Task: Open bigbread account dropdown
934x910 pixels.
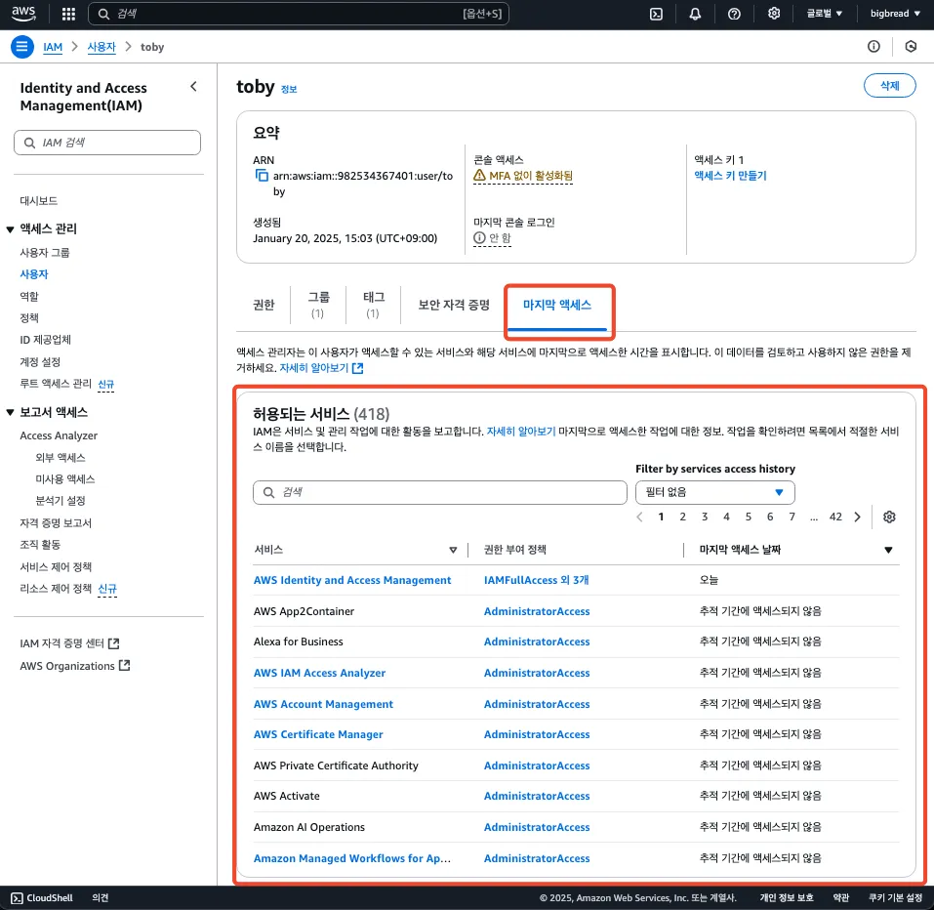Action: click(x=895, y=13)
